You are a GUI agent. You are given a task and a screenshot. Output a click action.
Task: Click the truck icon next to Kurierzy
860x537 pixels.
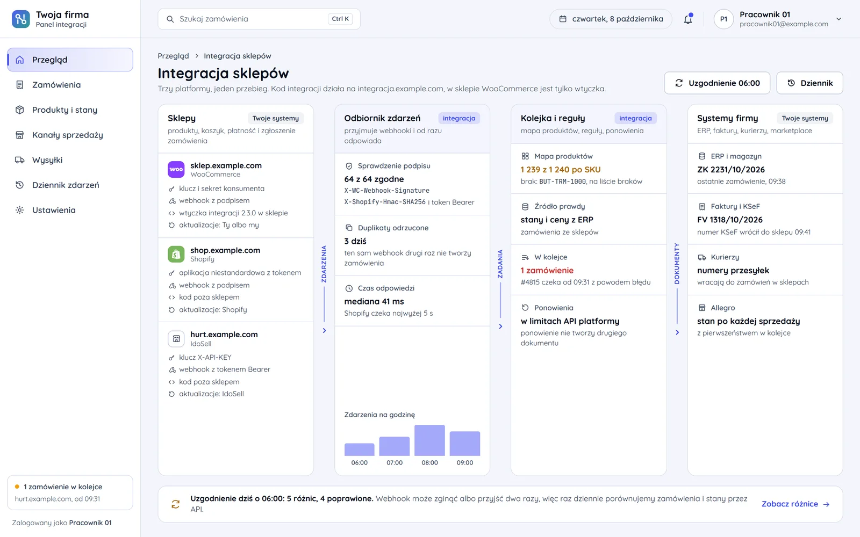tap(701, 257)
